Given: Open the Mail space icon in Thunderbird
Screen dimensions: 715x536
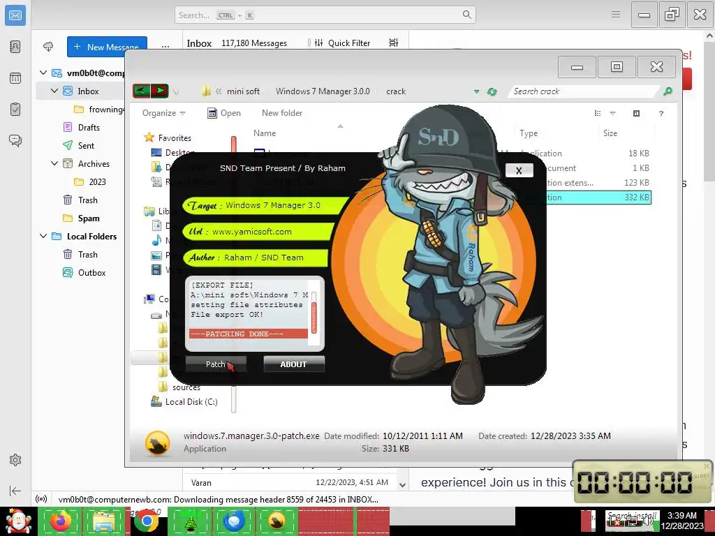Looking at the screenshot, I should [15, 15].
